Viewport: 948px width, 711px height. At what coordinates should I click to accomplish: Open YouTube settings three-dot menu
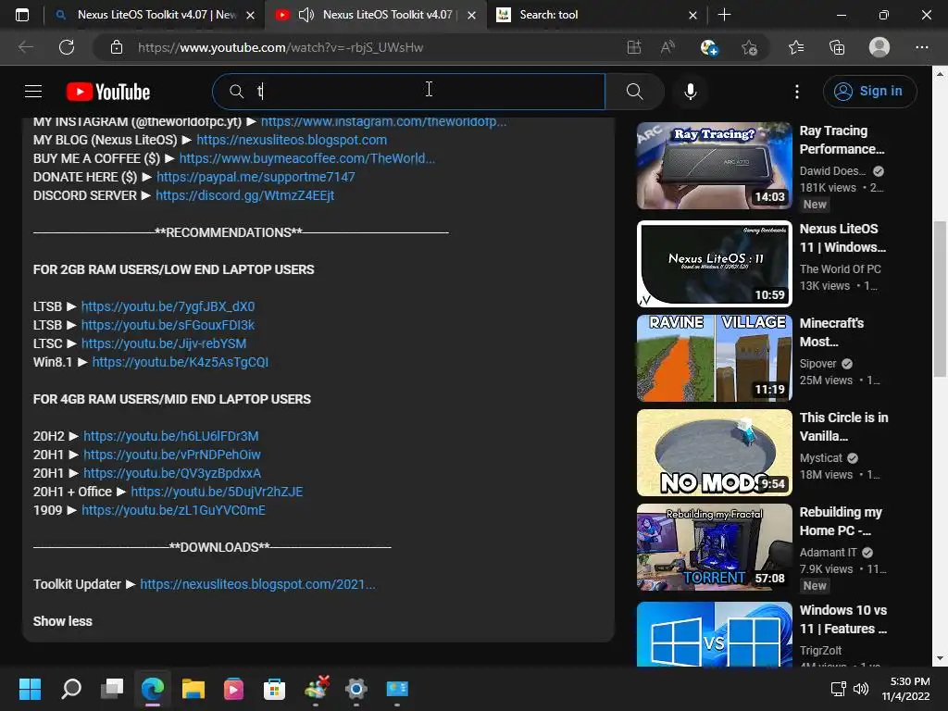point(797,92)
